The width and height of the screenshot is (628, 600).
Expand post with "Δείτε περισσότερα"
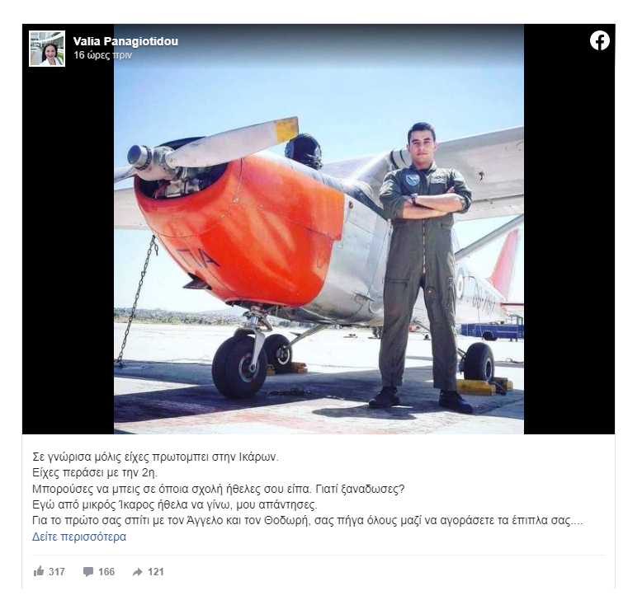click(79, 537)
